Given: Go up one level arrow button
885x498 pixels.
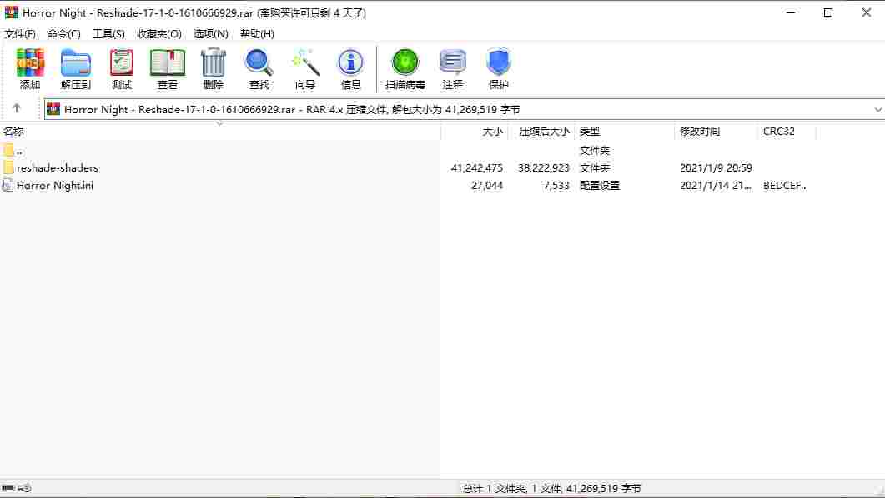Looking at the screenshot, I should [x=17, y=108].
